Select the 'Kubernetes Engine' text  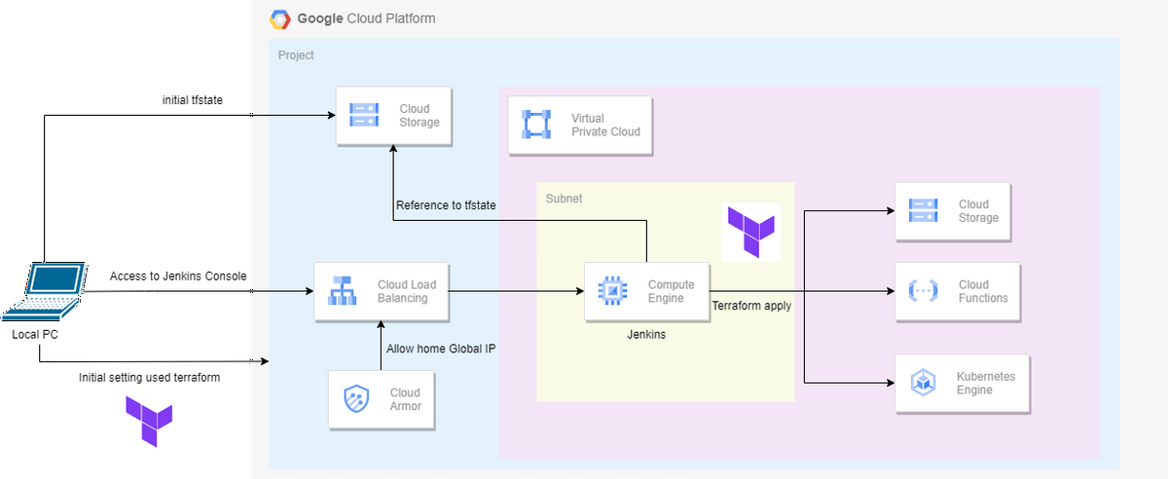pos(986,383)
